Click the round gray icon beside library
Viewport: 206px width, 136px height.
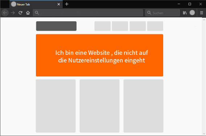point(192,13)
